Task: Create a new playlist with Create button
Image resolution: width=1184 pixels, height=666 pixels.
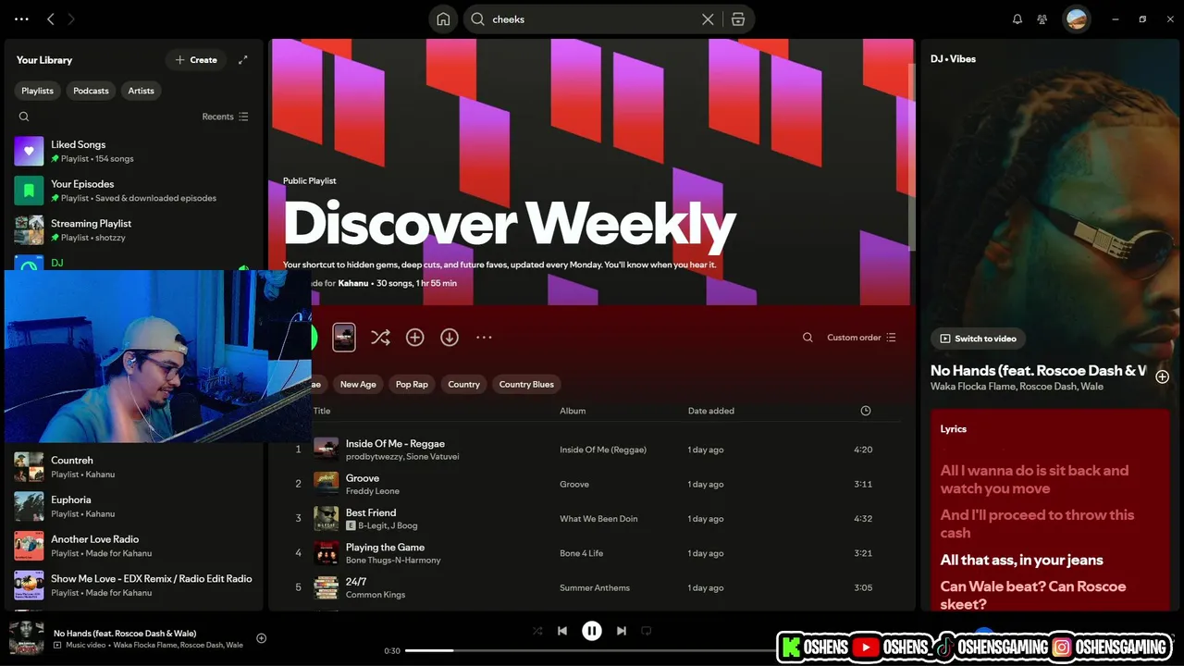Action: tap(195, 60)
